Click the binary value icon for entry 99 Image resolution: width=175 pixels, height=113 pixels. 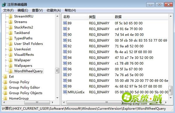pos(65,86)
